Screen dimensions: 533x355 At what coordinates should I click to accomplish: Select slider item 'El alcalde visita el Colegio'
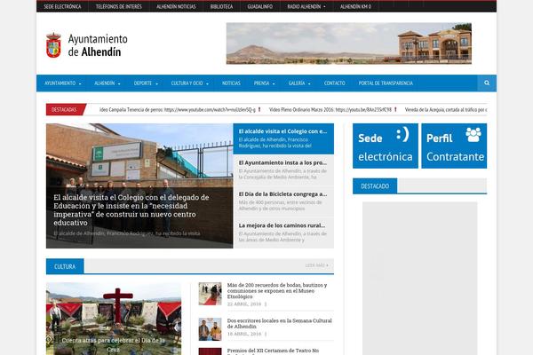283,138
